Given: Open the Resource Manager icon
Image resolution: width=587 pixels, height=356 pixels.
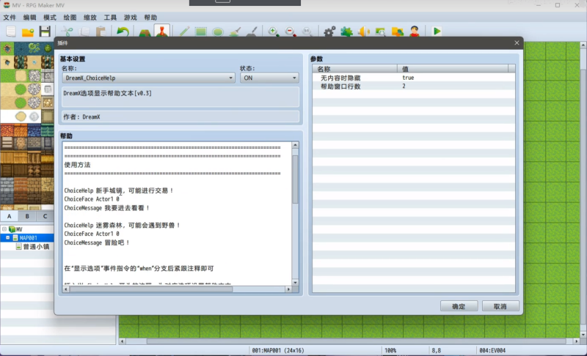Looking at the screenshot, I should pos(398,31).
